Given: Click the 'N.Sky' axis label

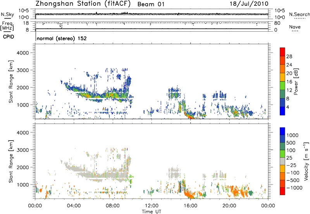Looking at the screenshot, I should 7,14.
